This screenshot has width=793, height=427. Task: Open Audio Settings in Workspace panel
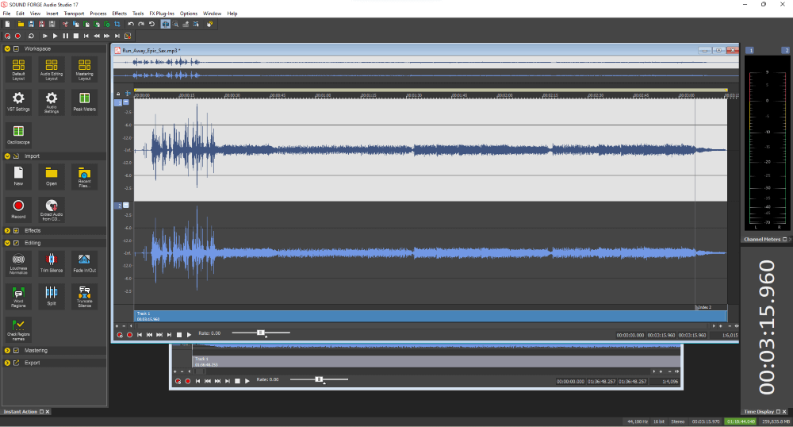52,102
